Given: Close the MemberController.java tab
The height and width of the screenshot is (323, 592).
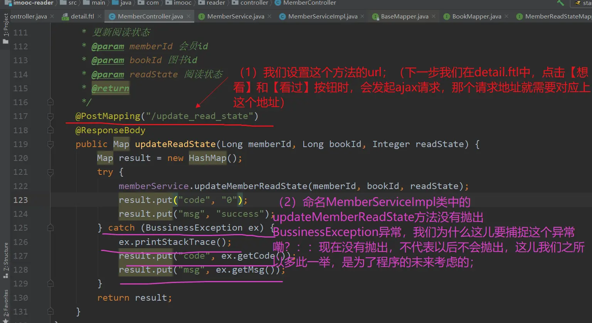Looking at the screenshot, I should tap(188, 17).
